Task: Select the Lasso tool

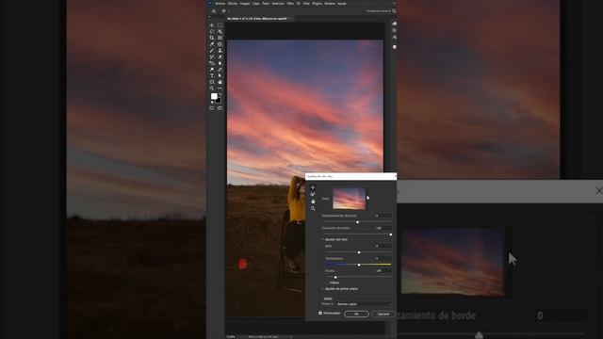Action: [212, 31]
